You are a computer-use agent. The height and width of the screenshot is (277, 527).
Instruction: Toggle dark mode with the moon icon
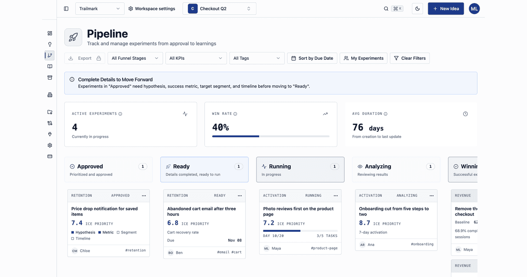(x=417, y=8)
